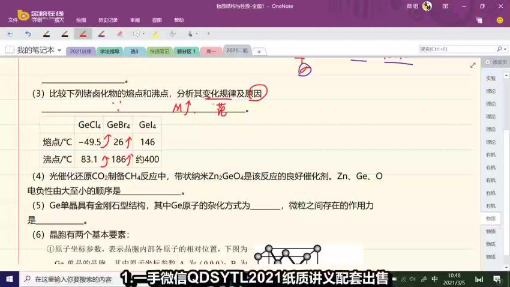The image size is (510, 287).
Task: Switch to the 高一 section tab
Action: pyautogui.click(x=211, y=52)
